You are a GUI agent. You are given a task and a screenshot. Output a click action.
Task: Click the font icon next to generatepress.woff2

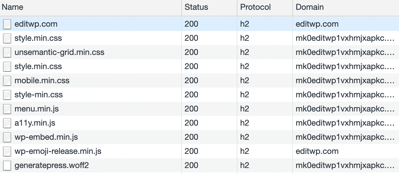pos(7,165)
